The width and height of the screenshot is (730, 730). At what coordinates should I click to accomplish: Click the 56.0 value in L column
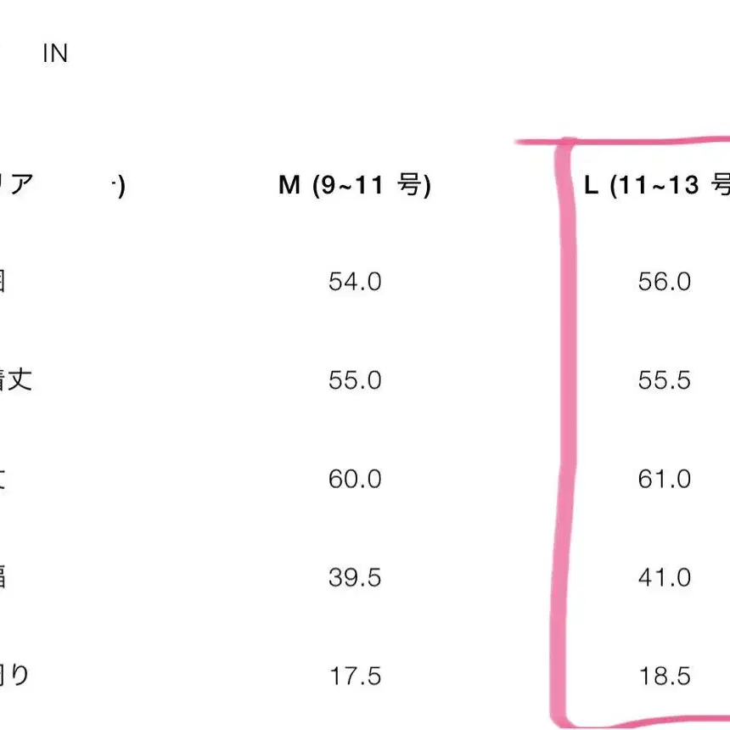point(665,282)
